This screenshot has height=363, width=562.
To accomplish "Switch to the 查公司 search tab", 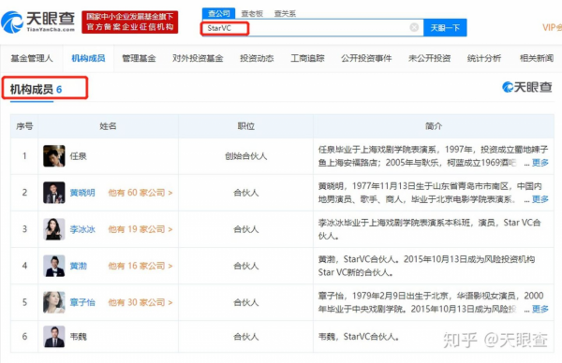I will click(218, 14).
